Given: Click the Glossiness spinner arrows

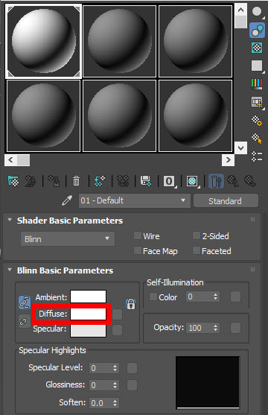Looking at the screenshot, I should tap(115, 385).
